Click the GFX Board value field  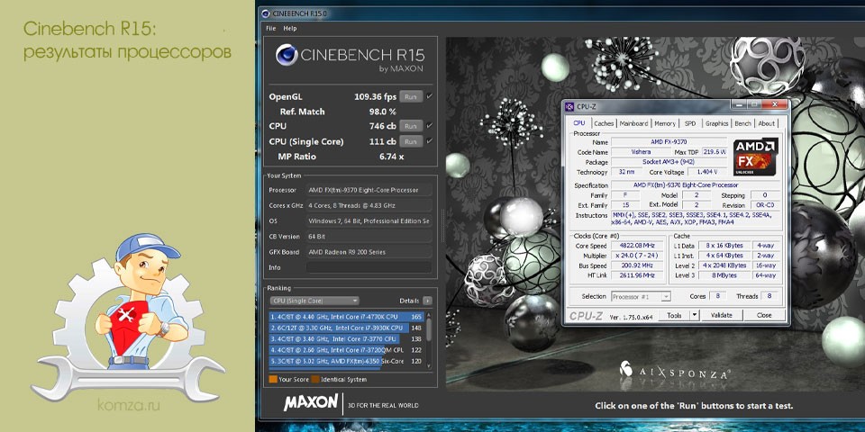[369, 252]
